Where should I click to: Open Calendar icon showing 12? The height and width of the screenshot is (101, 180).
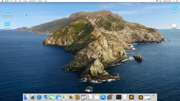click(x=84, y=97)
